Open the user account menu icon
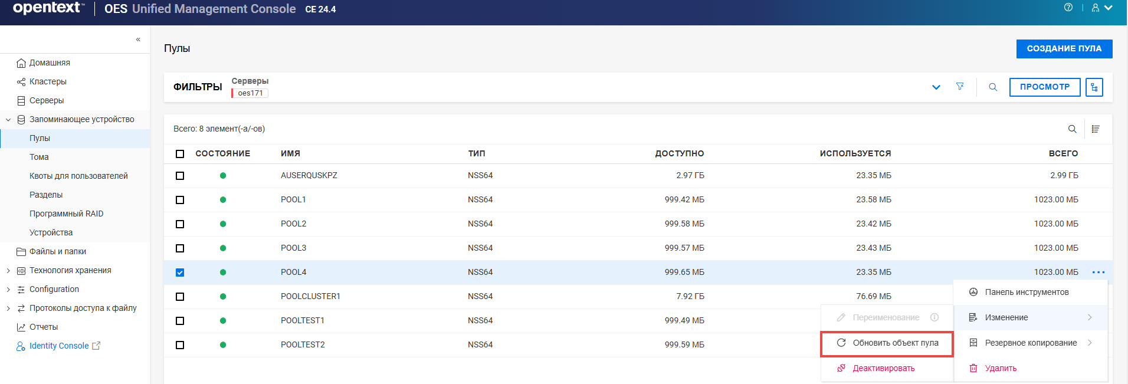1128x384 pixels. tap(1101, 8)
